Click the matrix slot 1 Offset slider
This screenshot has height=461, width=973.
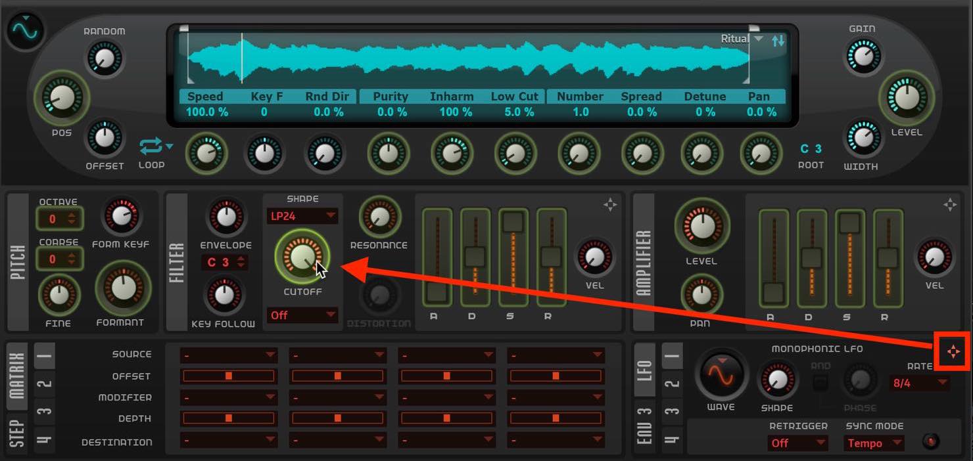point(229,376)
